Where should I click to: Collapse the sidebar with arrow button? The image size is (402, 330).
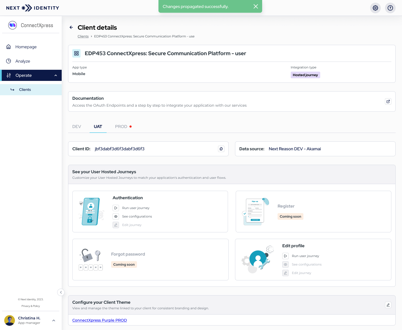coord(61,292)
